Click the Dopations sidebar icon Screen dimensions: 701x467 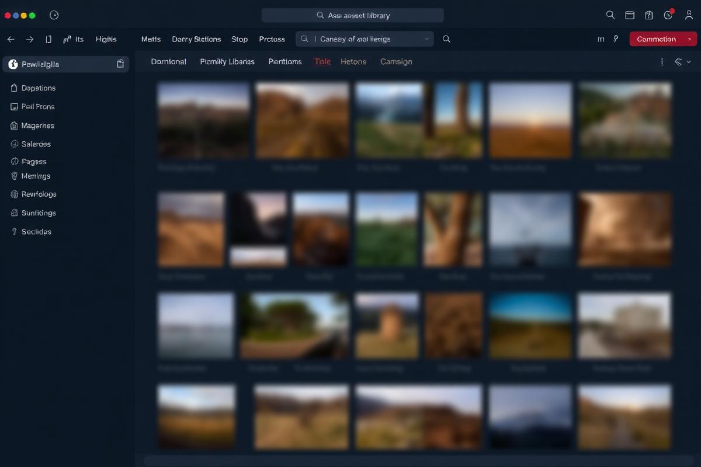[x=15, y=88]
